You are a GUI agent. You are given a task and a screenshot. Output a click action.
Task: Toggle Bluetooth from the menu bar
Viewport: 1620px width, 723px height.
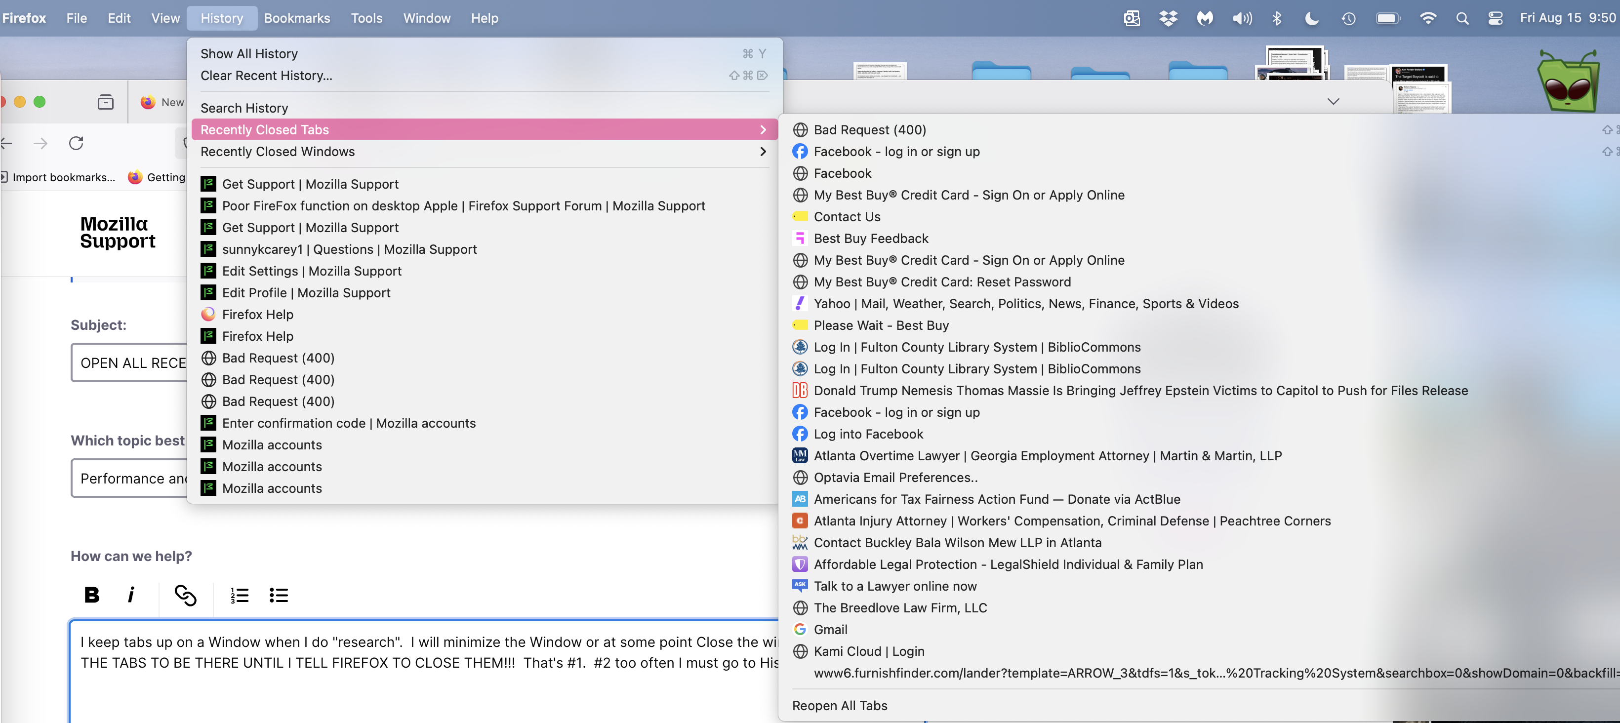[x=1277, y=18]
